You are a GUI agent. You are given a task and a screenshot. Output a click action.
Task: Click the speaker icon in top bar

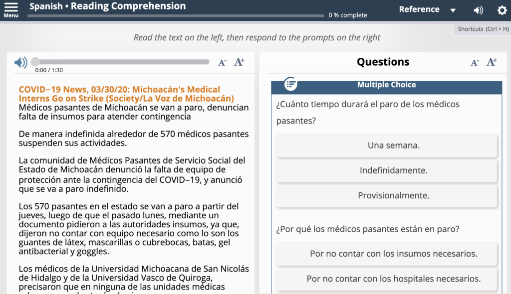tap(478, 10)
